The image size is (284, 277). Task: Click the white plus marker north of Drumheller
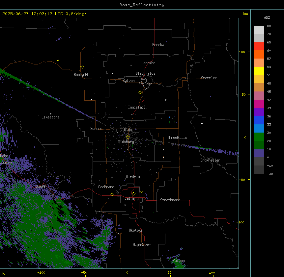(x=202, y=123)
